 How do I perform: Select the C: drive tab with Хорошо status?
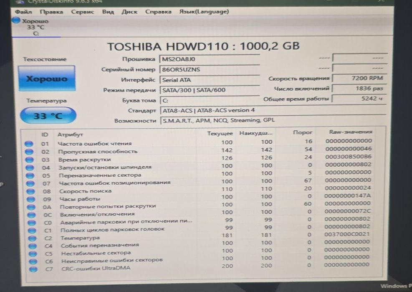(36, 27)
